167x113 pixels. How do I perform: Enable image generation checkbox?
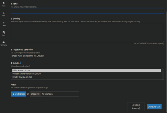pyautogui.click(x=11, y=56)
